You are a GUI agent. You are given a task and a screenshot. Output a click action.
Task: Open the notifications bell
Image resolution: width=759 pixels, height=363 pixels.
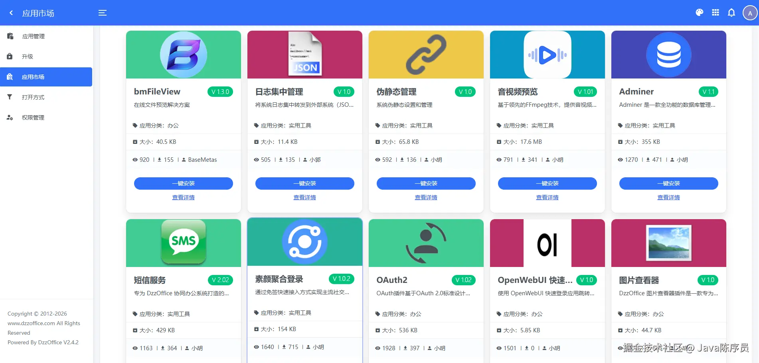[731, 13]
